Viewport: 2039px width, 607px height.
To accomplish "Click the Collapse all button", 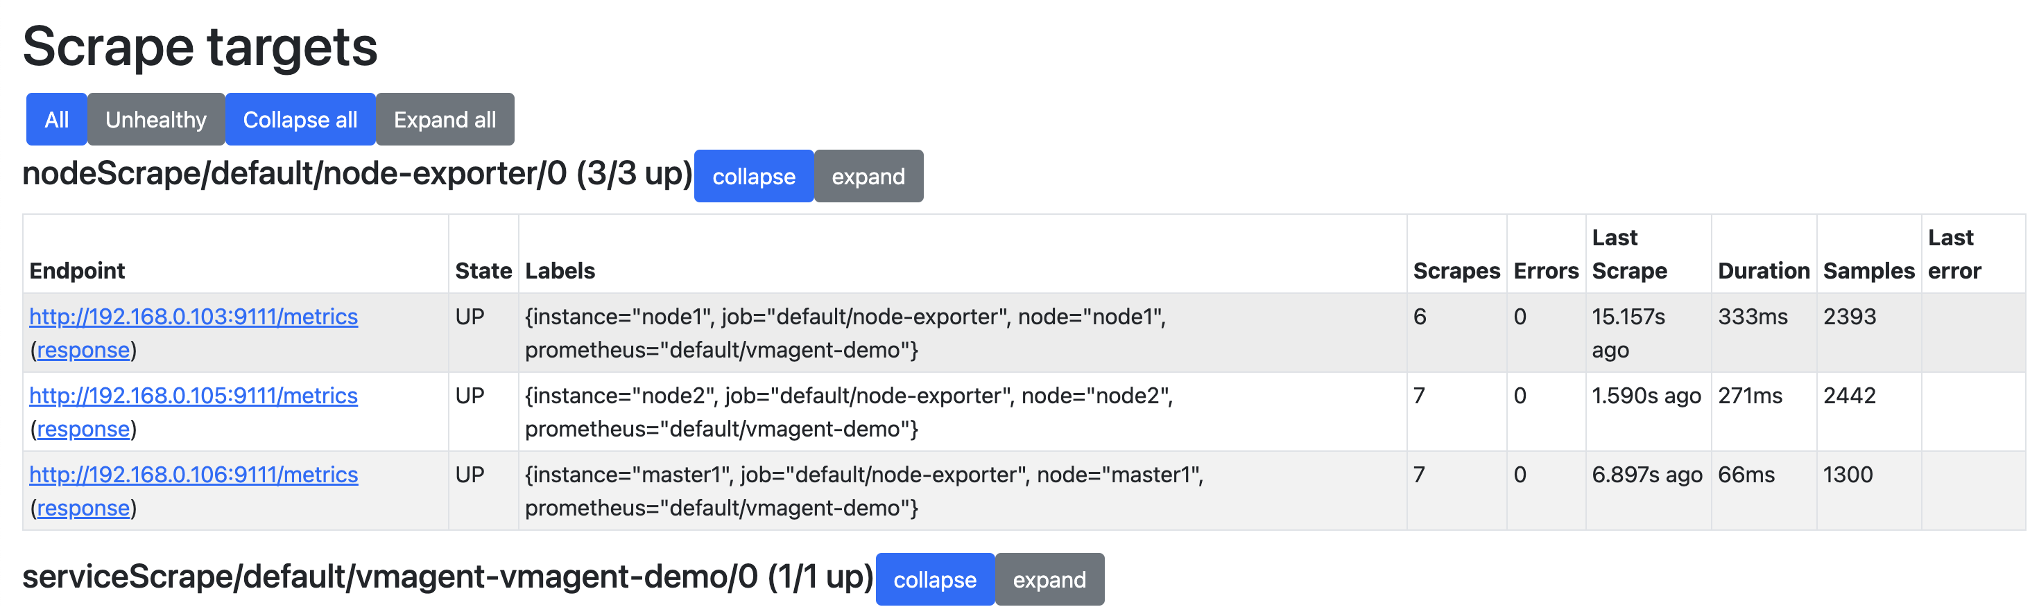I will coord(300,119).
